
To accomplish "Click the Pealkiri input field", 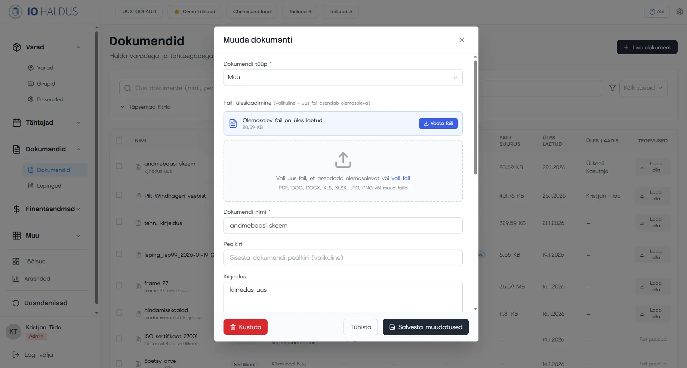I will pos(343,258).
